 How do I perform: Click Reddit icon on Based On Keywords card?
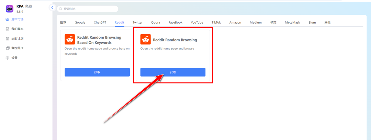click(x=70, y=39)
